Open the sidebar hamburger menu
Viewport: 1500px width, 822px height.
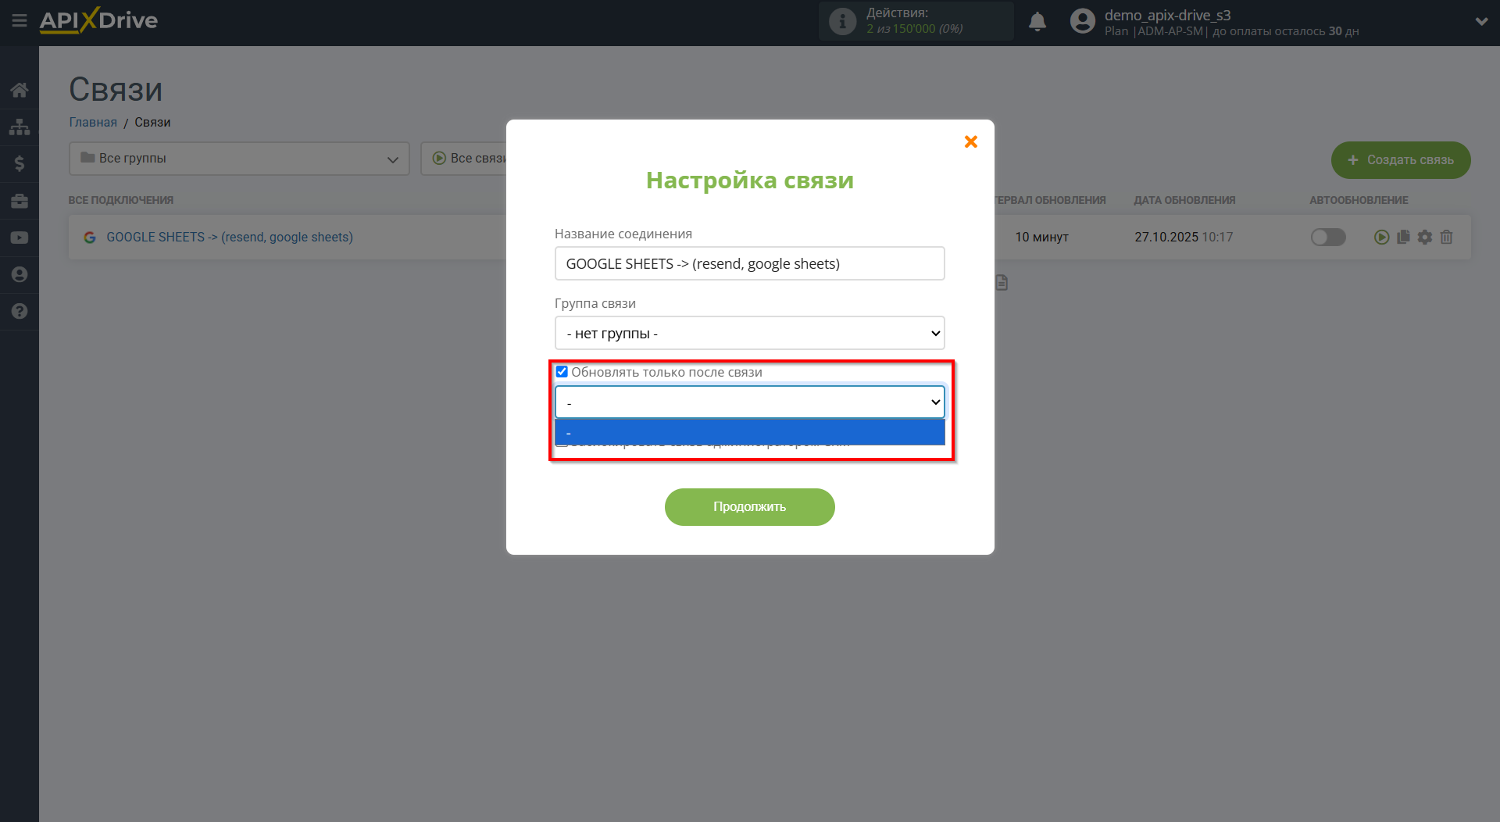point(20,20)
